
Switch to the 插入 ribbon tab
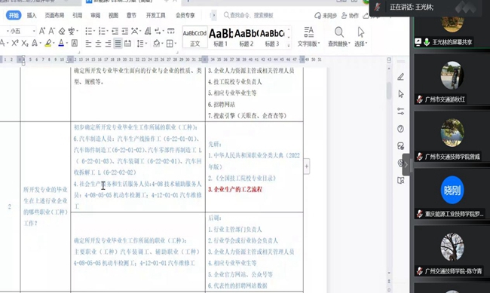coord(32,15)
